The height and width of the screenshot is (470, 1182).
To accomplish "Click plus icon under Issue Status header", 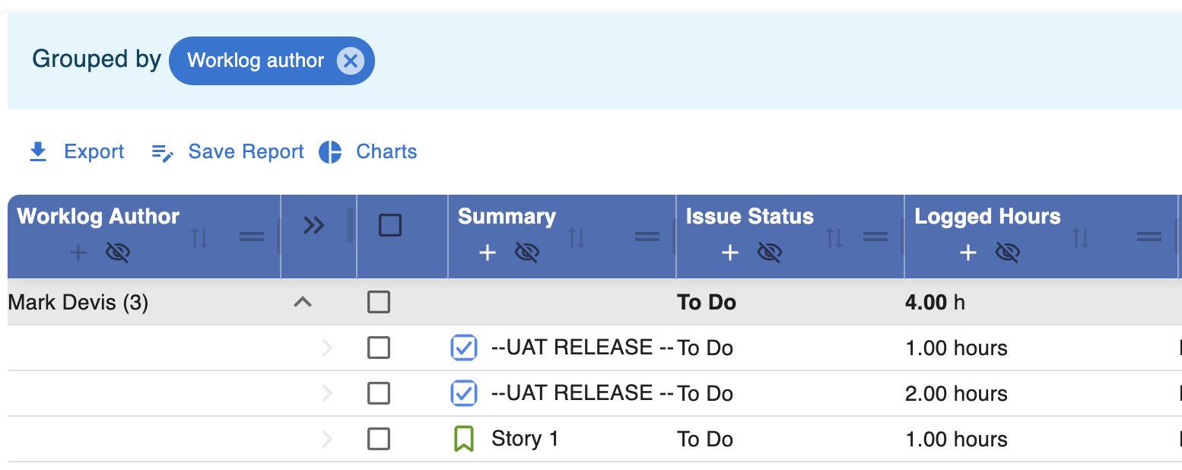I will click(729, 252).
